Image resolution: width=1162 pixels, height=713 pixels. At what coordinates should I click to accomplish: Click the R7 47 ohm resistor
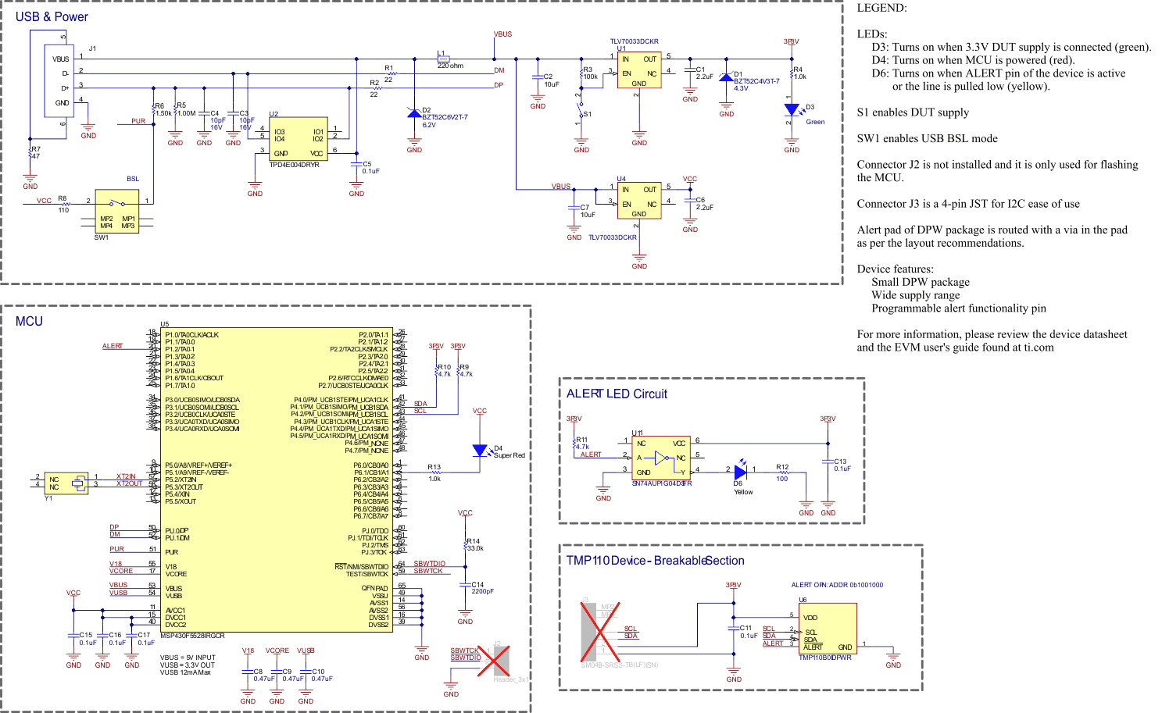tap(30, 152)
